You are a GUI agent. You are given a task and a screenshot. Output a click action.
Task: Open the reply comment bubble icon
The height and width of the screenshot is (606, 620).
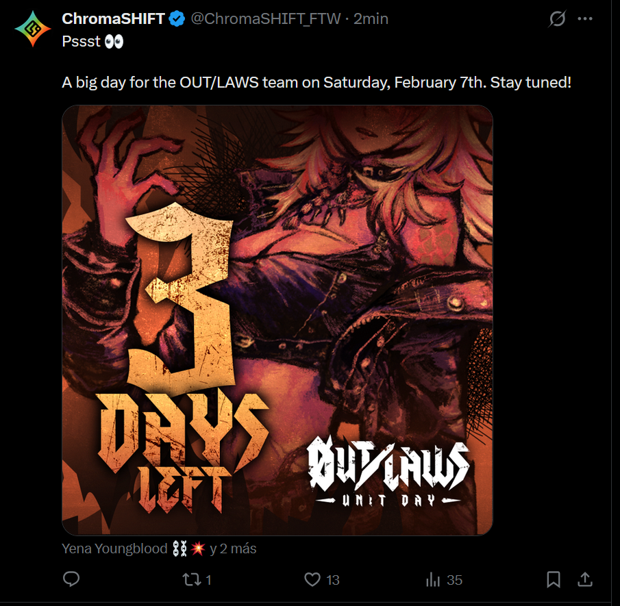point(71,579)
